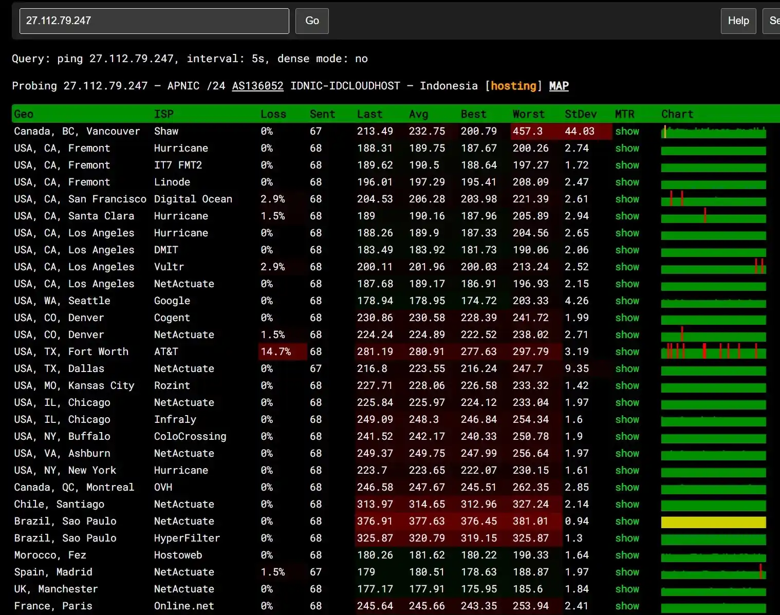Click the 381.01 worst value
Viewport: 780px width, 615px height.
pos(531,521)
